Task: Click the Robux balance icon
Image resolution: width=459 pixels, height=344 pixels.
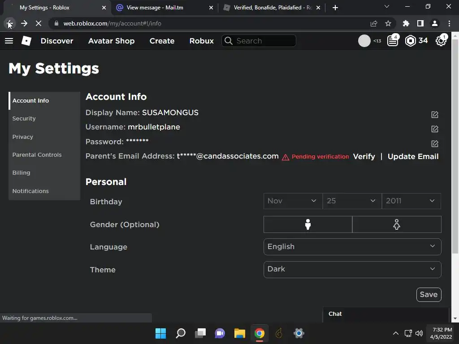Action: click(411, 41)
